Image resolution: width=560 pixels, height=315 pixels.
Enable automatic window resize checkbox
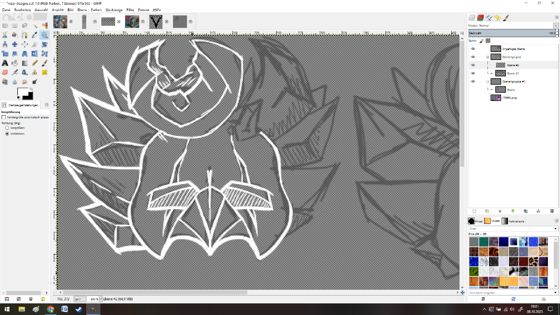click(x=4, y=117)
